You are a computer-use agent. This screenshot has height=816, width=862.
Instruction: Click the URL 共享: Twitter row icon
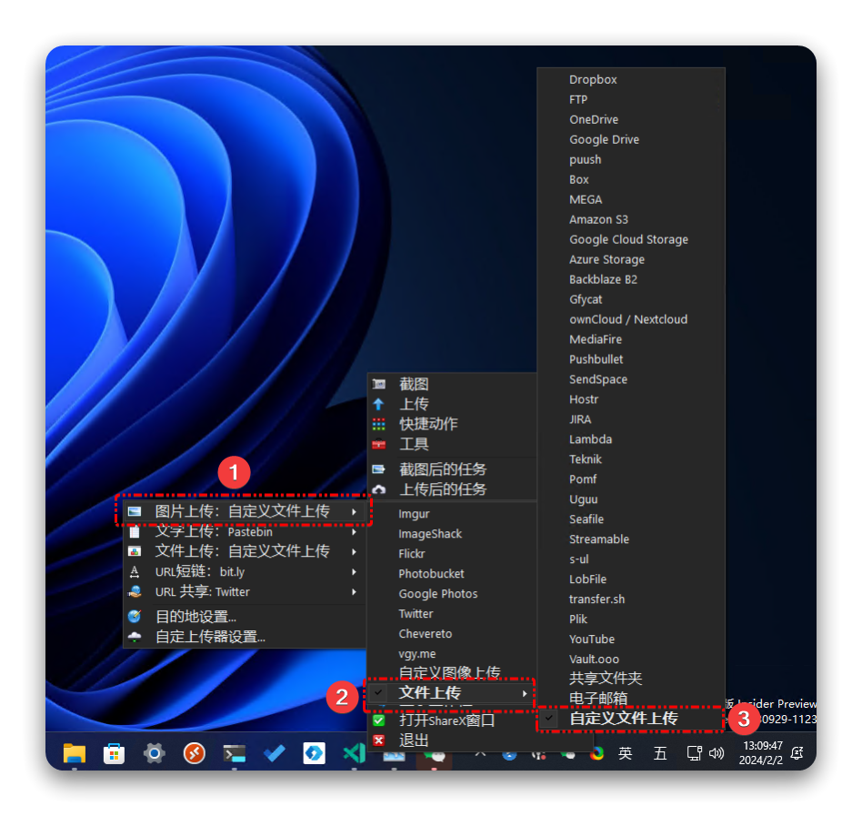(135, 591)
